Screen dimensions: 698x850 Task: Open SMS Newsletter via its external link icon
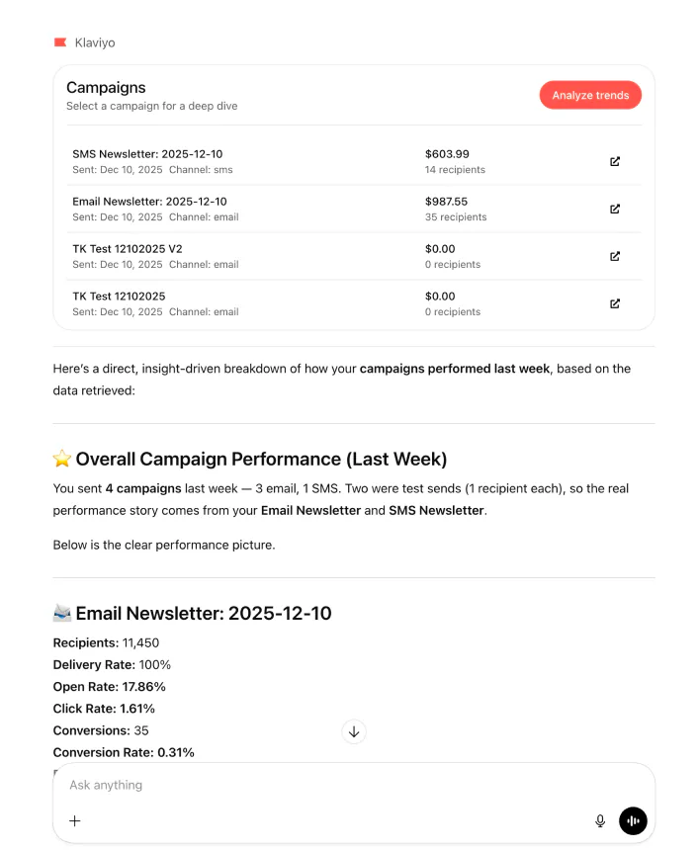tap(614, 161)
